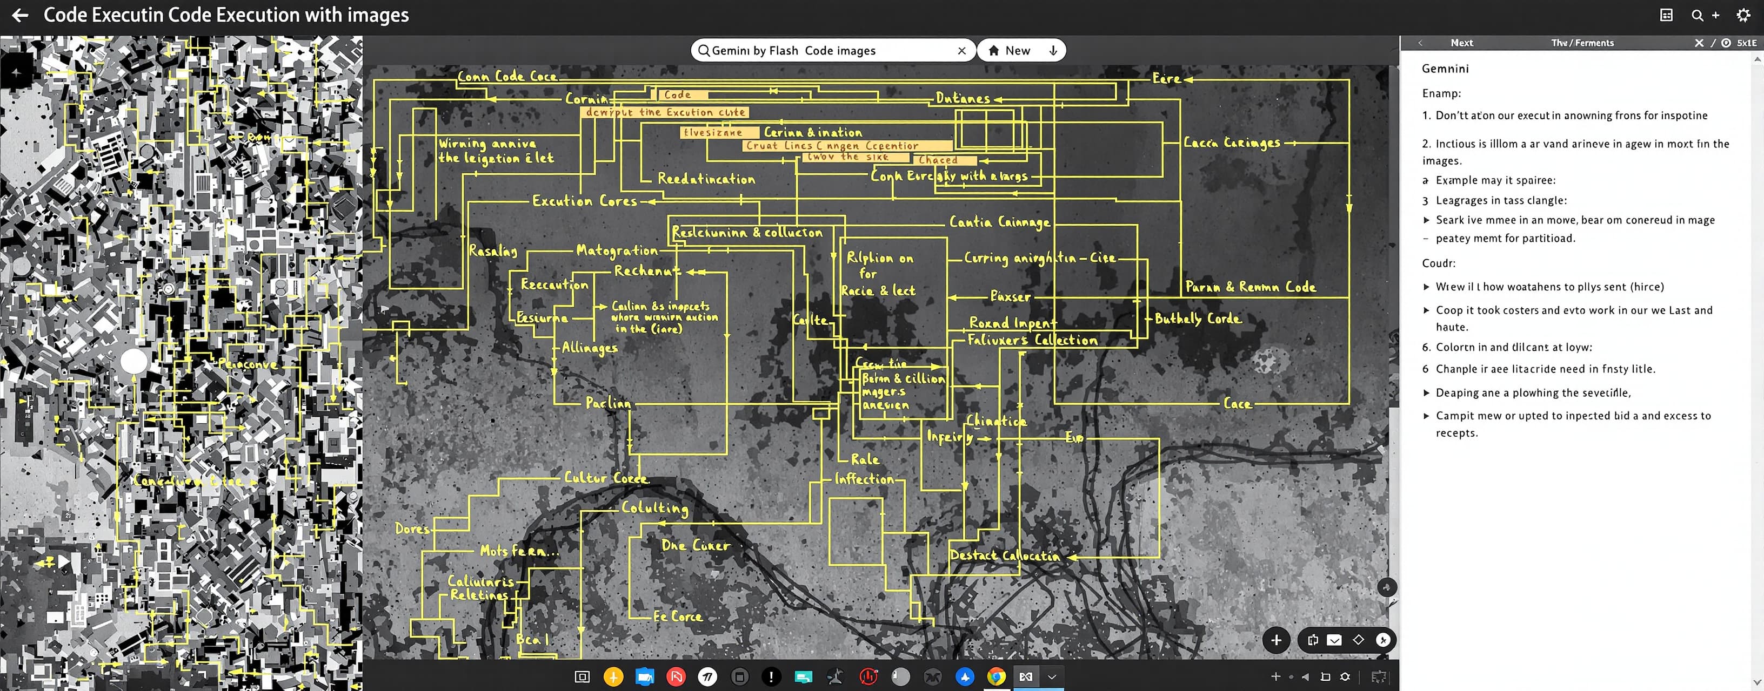Open the taskbar chevron dropdown
Viewport: 1764px width, 691px height.
click(1052, 676)
